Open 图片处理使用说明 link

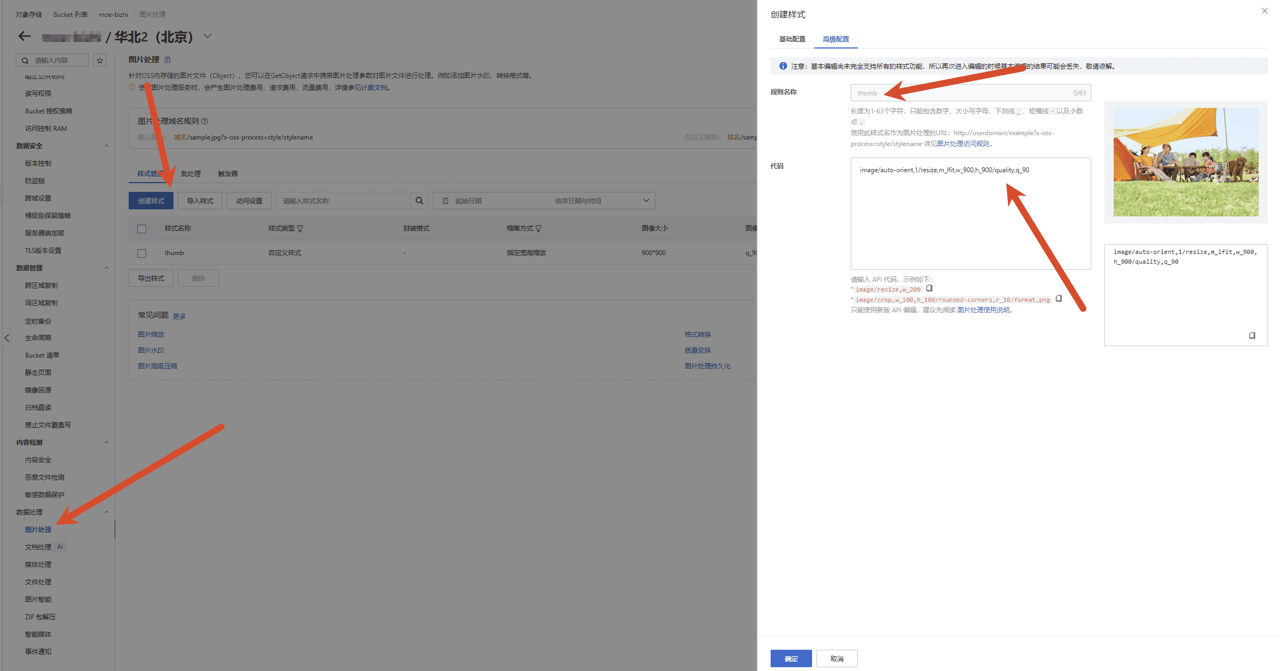click(x=983, y=310)
